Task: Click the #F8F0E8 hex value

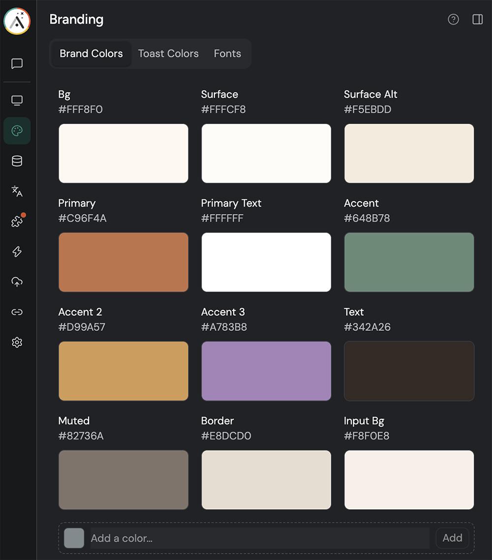Action: 367,436
